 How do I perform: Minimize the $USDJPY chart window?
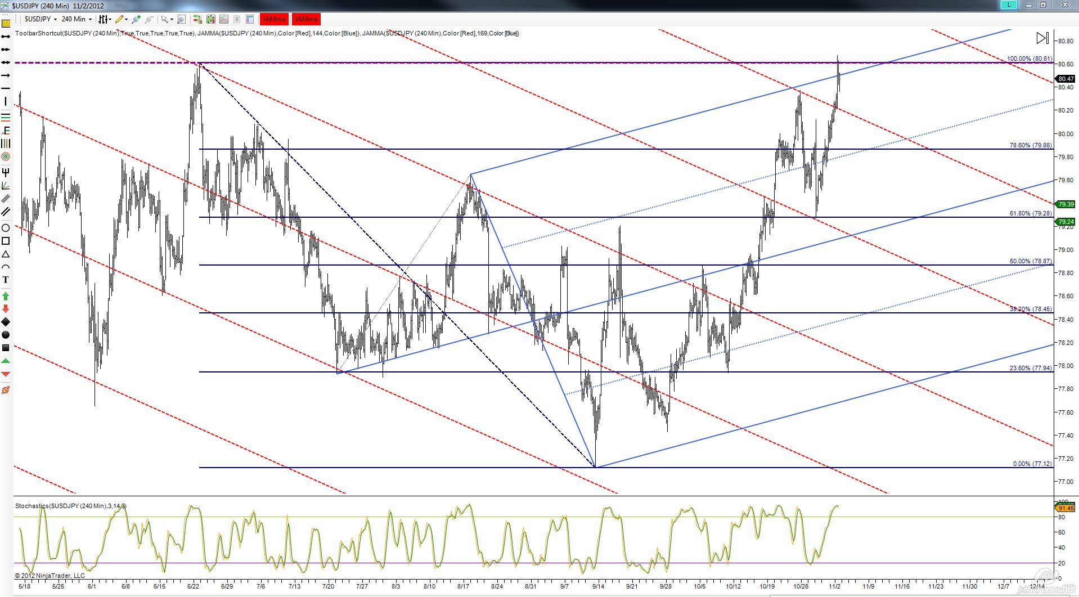tap(1029, 5)
